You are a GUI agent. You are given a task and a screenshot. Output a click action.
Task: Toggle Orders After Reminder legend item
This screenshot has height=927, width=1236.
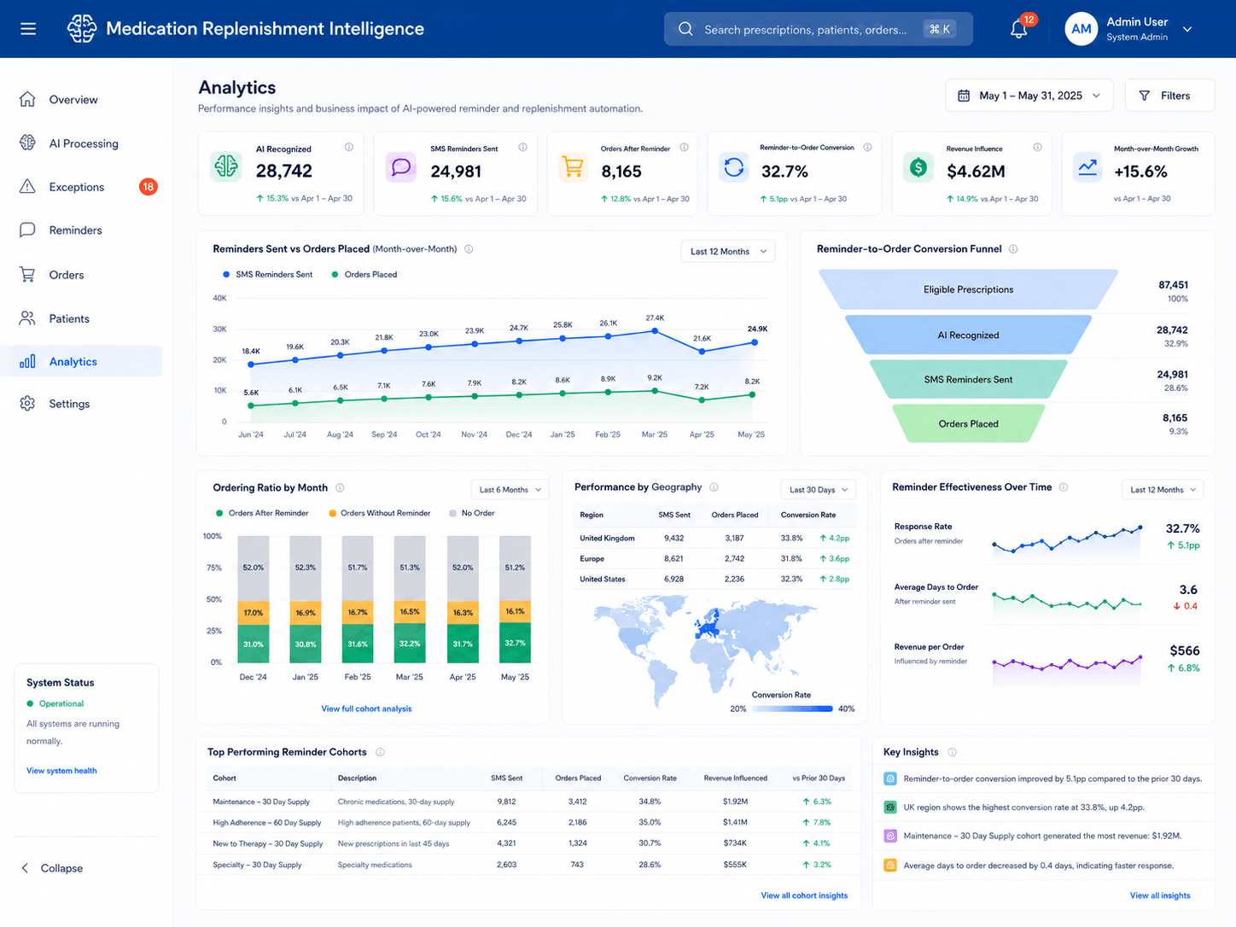[x=262, y=513]
